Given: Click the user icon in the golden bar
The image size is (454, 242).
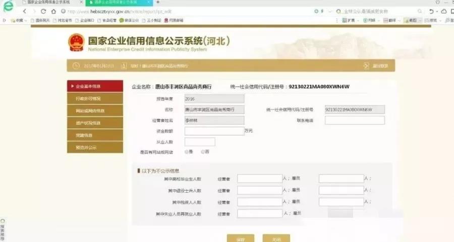Looking at the screenshot, I should pos(124,66).
